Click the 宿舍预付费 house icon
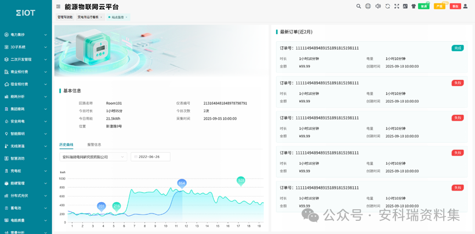 (7, 84)
